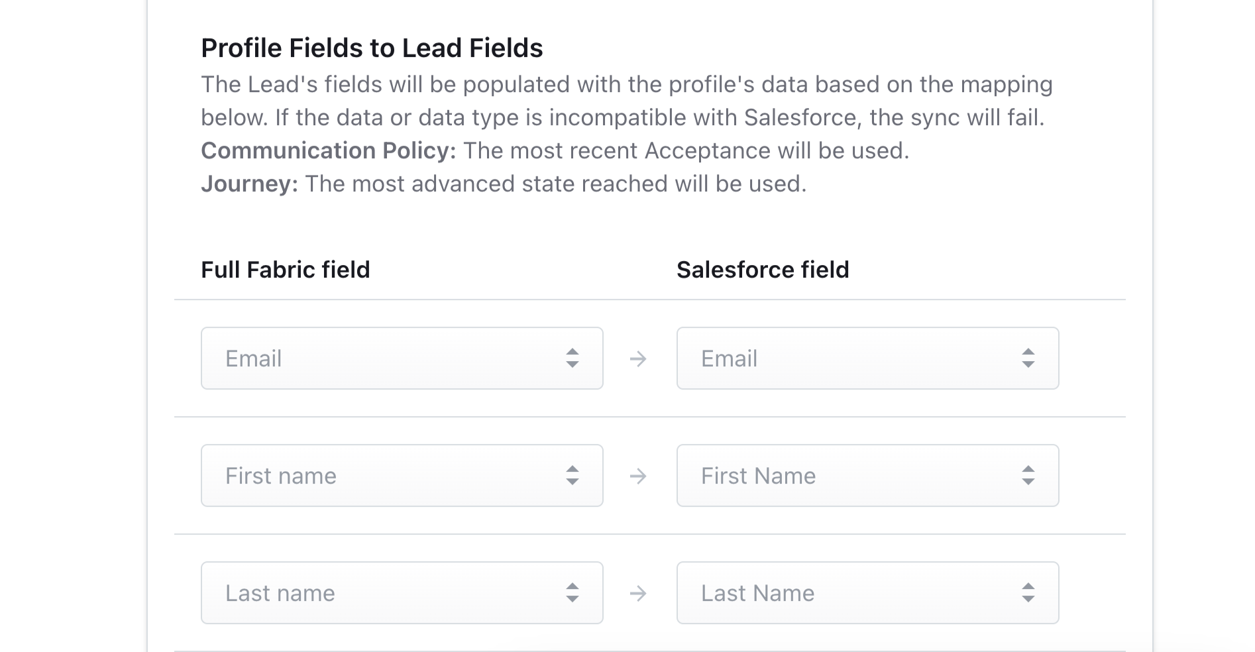
Task: Click the up-down chevron in Salesforce Last Name select
Action: 1028,593
